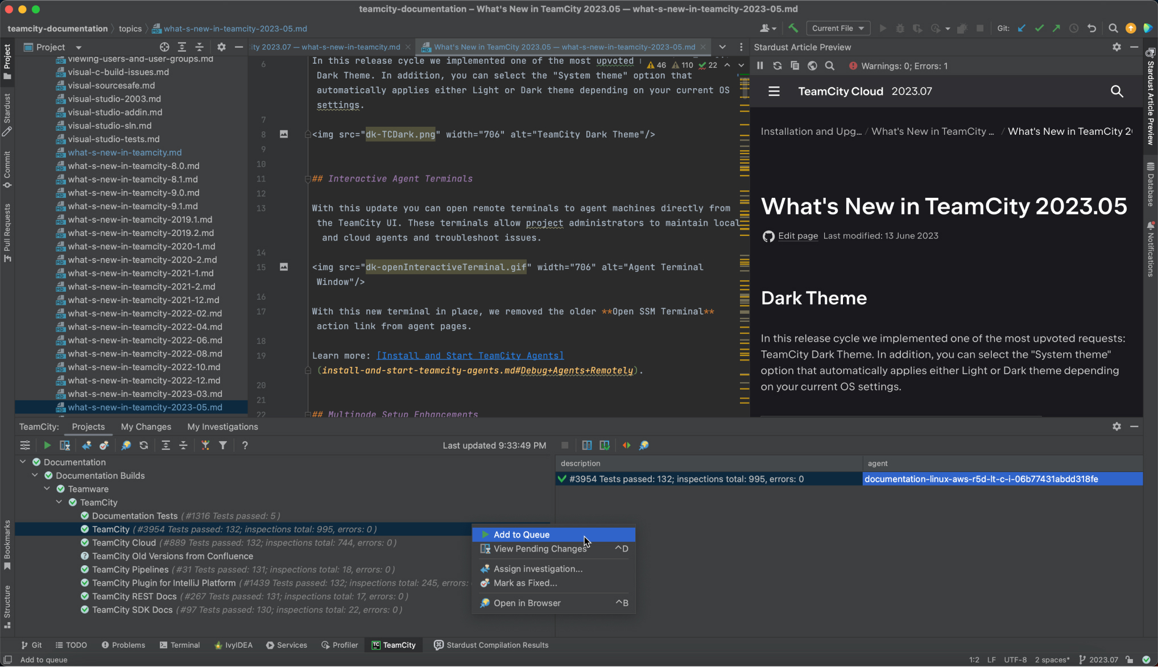Click 'Mark as Fixed...' in context menu
Image resolution: width=1158 pixels, height=667 pixels.
pyautogui.click(x=524, y=583)
